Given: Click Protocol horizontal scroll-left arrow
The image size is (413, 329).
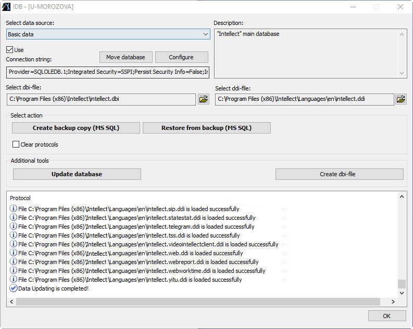Looking at the screenshot, I should [x=11, y=301].
